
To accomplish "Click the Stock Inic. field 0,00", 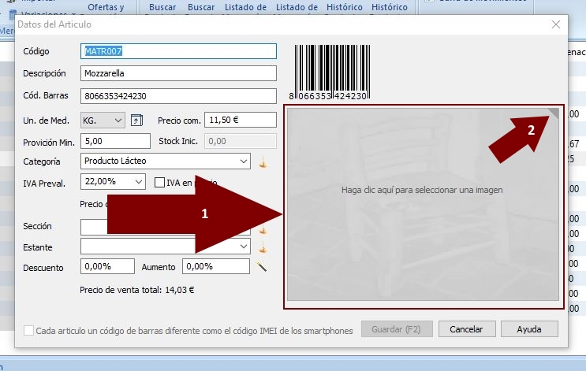I will [x=241, y=141].
